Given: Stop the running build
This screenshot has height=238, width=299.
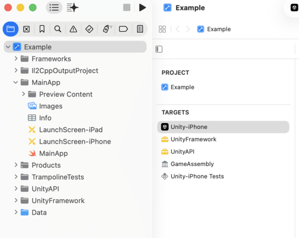Looking at the screenshot, I should [x=127, y=8].
